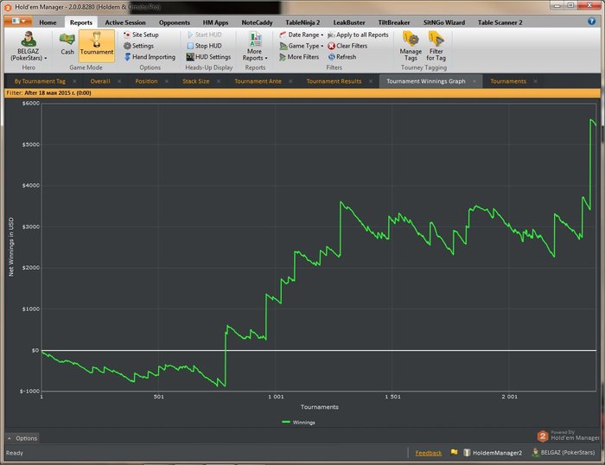605x465 pixels.
Task: Open the orange application menu button
Action: point(18,22)
